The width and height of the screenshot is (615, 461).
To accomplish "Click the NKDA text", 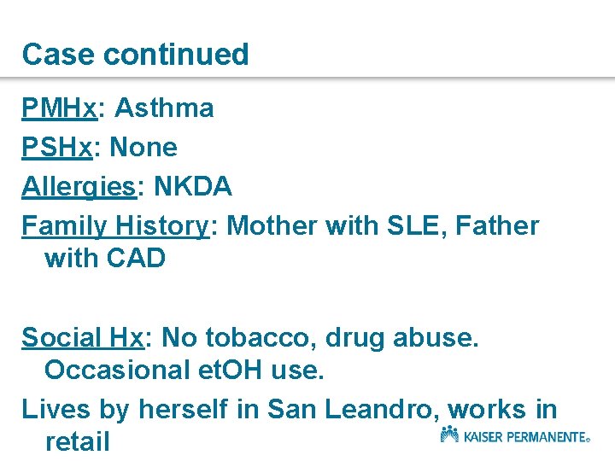I will click(192, 186).
